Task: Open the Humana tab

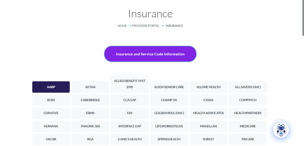Action: 51,126
